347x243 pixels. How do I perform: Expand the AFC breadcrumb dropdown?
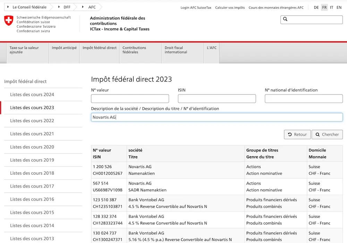(x=83, y=7)
